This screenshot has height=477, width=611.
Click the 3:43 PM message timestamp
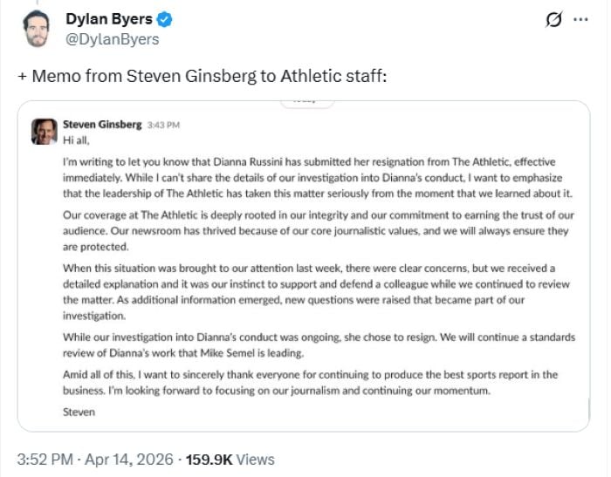tap(164, 126)
